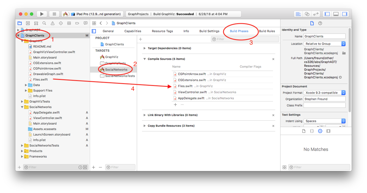Click the Stop button in the toolbar
This screenshot has width=367, height=193.
(x=54, y=14)
